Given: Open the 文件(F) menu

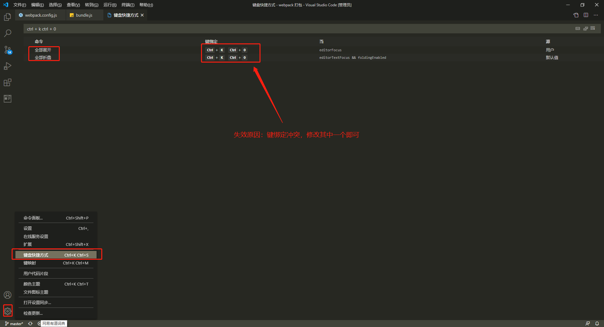Looking at the screenshot, I should pyautogui.click(x=20, y=5).
